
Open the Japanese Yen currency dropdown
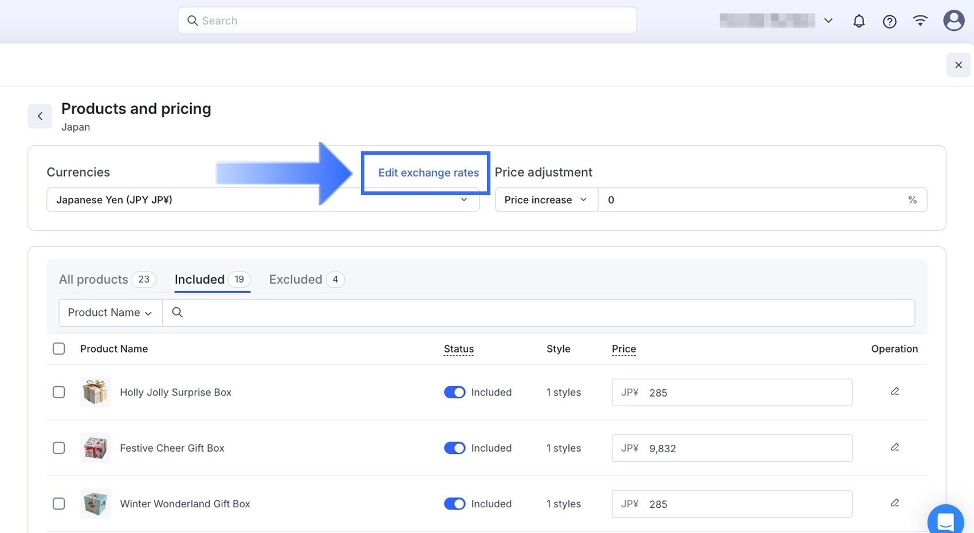(x=262, y=200)
